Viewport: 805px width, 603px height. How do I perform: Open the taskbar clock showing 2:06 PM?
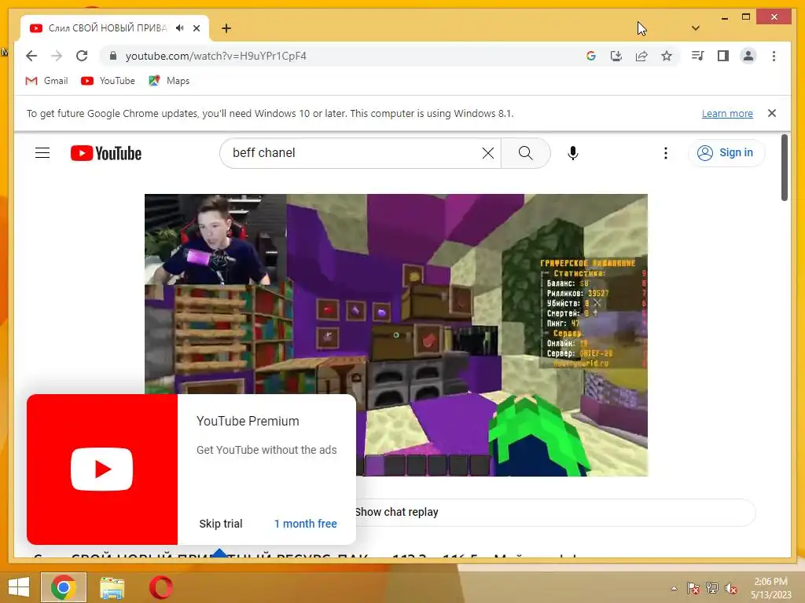pyautogui.click(x=770, y=588)
